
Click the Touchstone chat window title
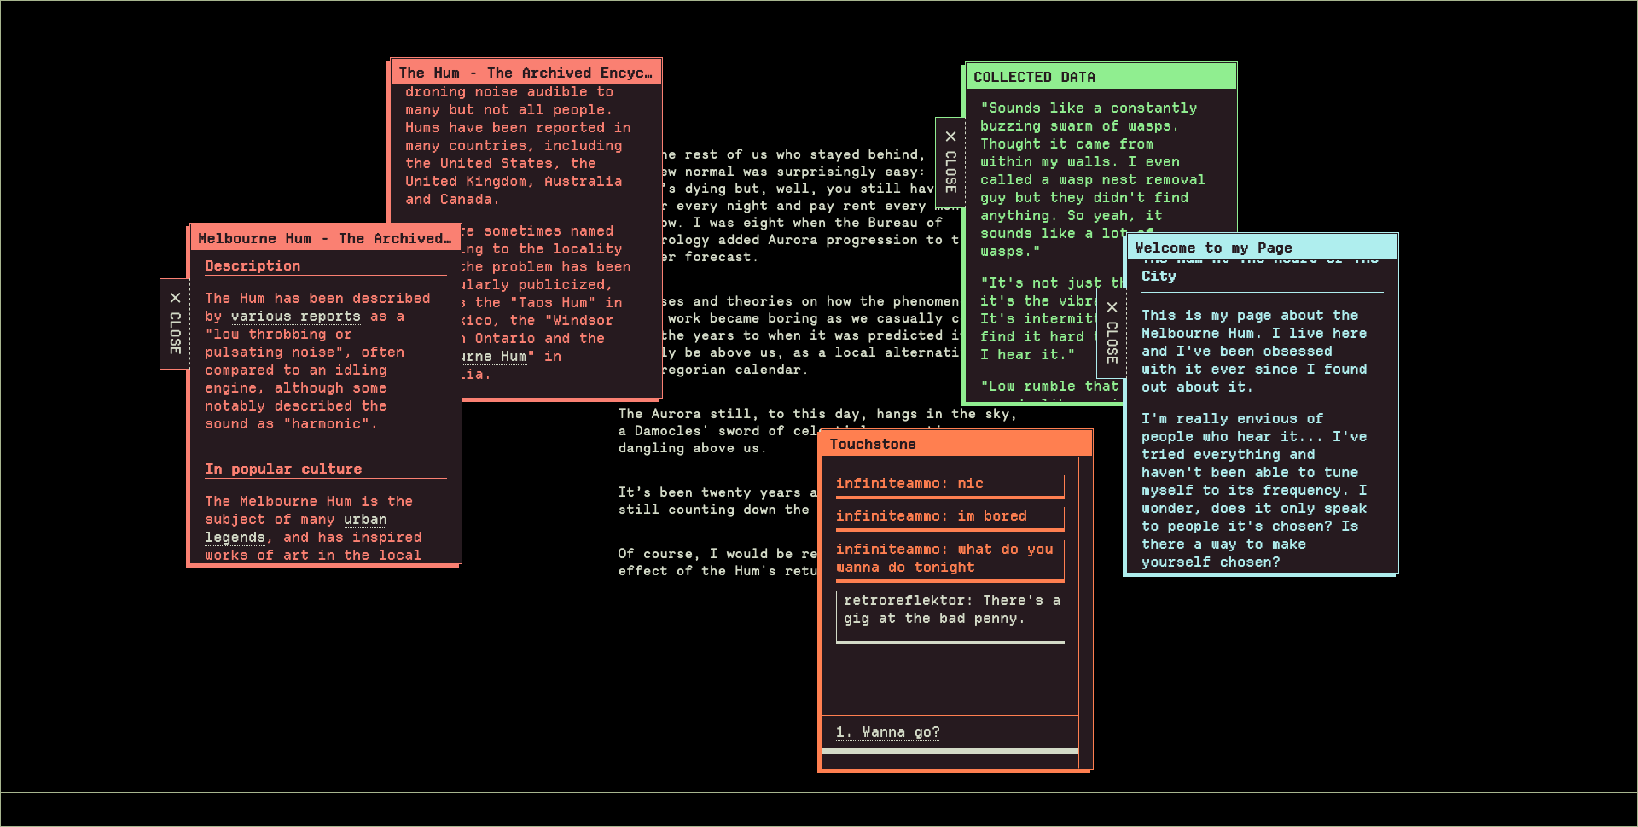click(955, 444)
